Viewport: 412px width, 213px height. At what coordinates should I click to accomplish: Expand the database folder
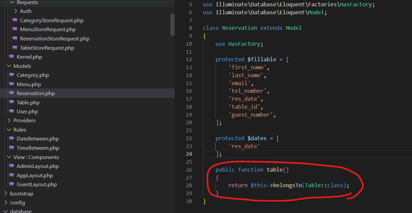6,211
